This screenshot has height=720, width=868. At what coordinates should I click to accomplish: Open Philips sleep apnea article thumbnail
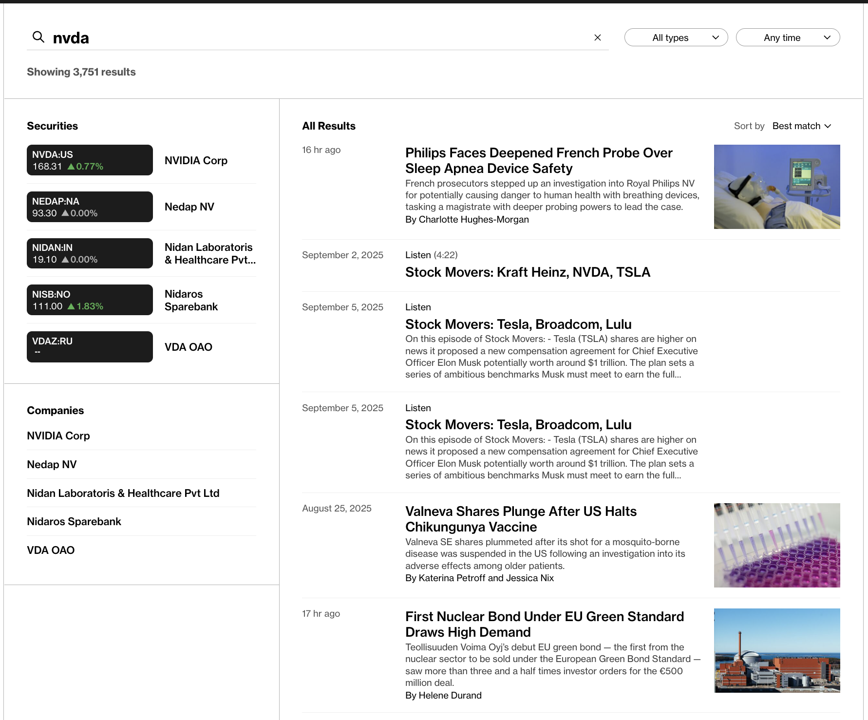pos(776,187)
